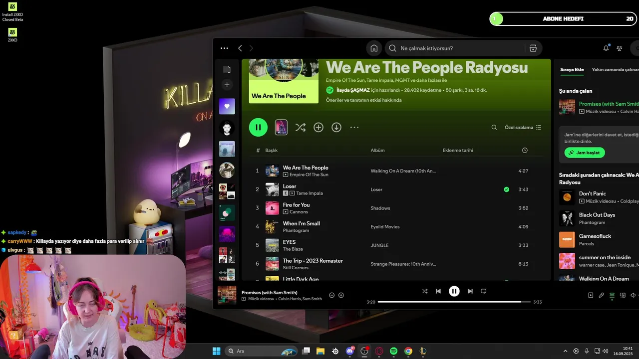This screenshot has width=639, height=359.
Task: Open the artist link The Blaze
Action: (293, 249)
